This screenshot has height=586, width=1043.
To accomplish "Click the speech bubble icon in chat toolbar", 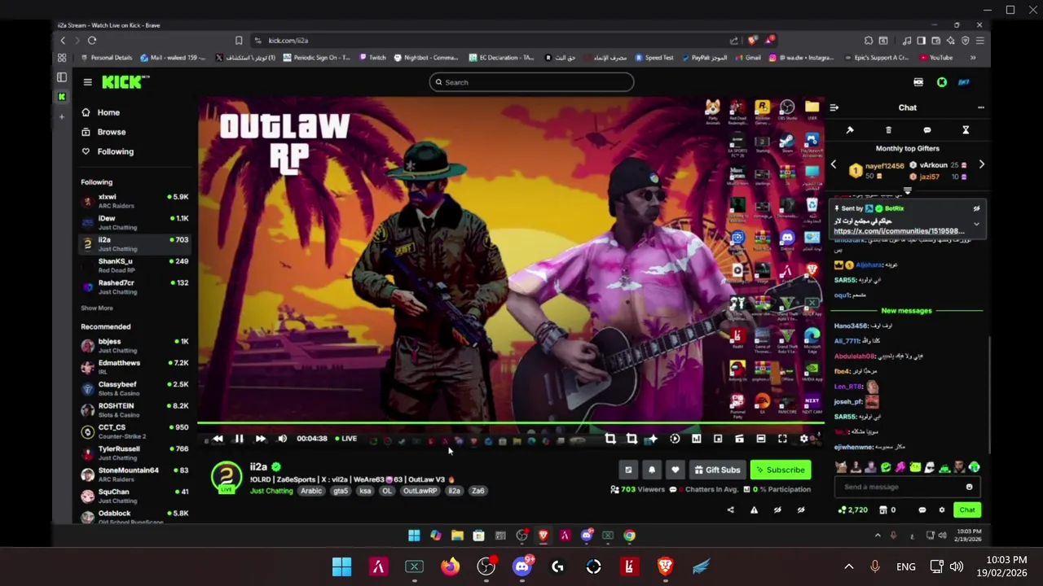I will pyautogui.click(x=926, y=130).
